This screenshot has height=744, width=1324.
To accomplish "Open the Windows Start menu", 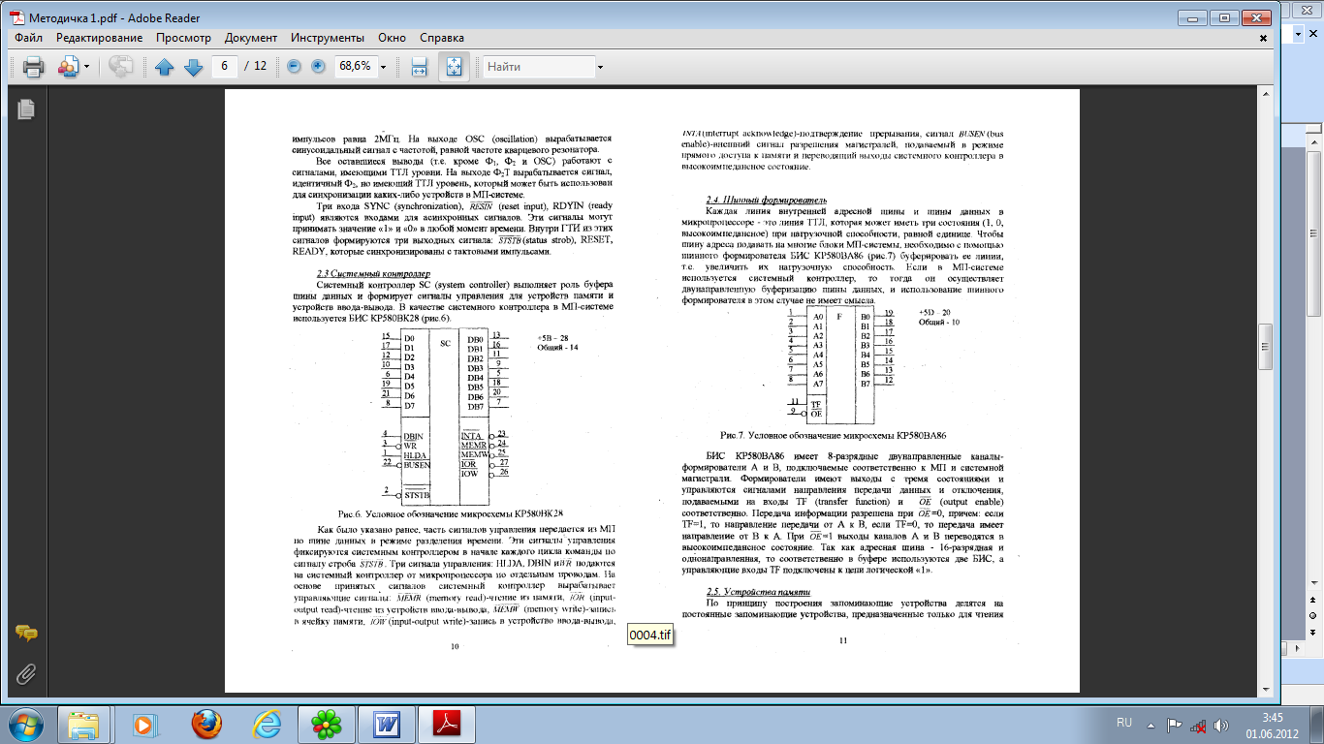I will tap(26, 723).
